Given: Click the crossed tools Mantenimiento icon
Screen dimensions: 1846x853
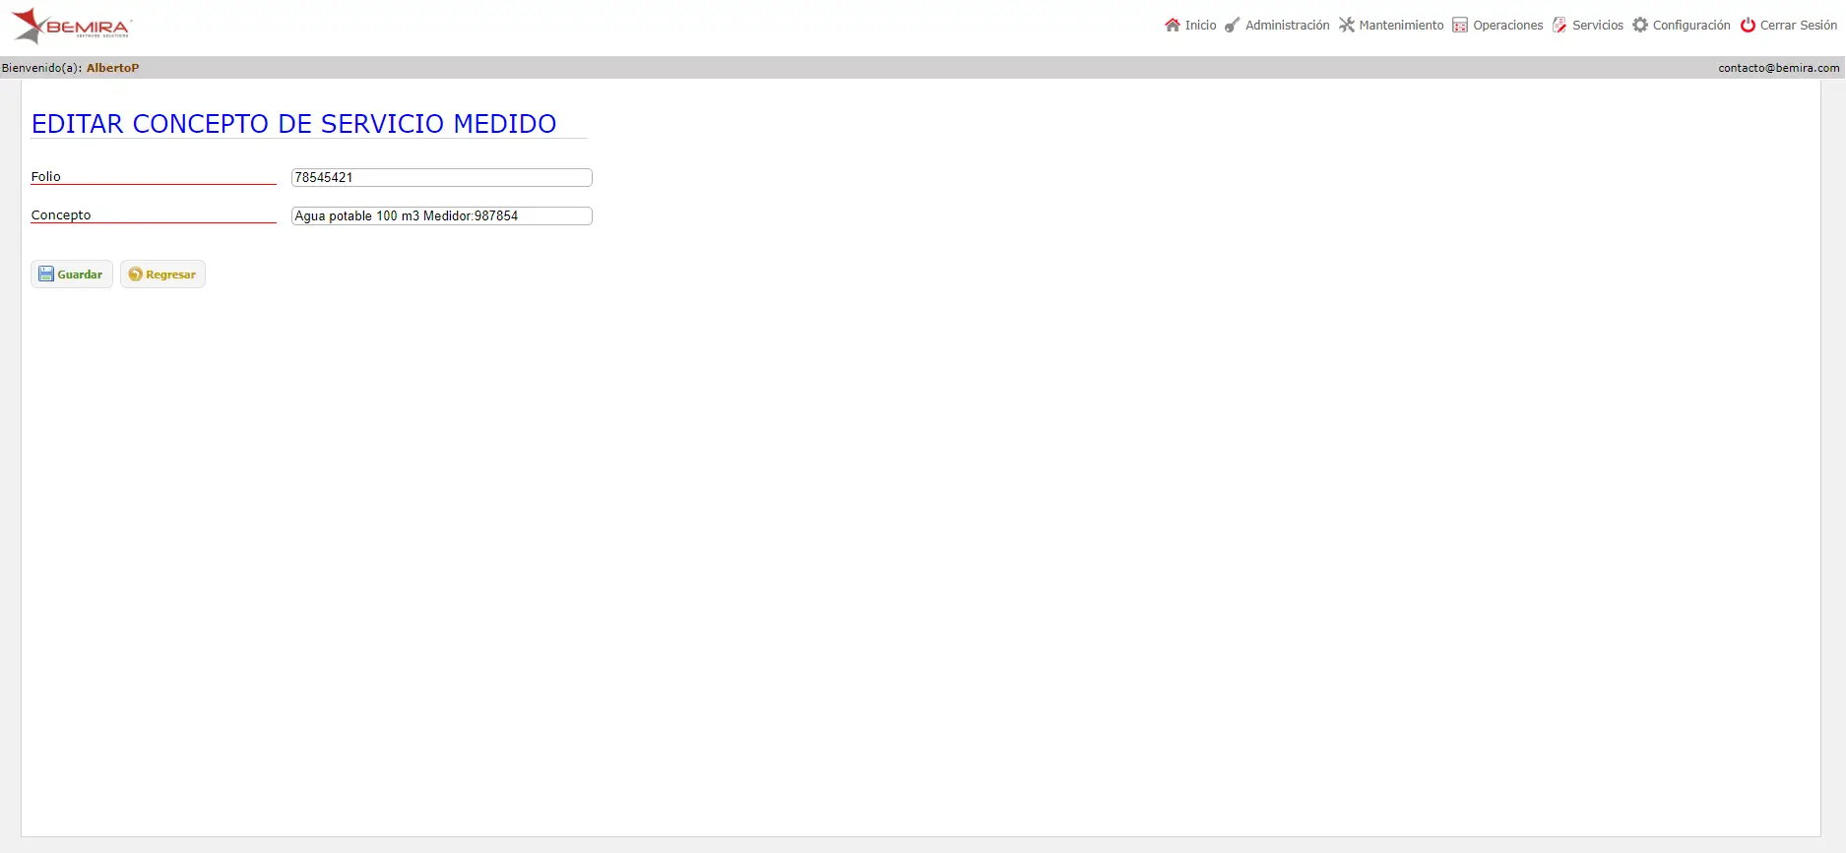Looking at the screenshot, I should [1346, 26].
